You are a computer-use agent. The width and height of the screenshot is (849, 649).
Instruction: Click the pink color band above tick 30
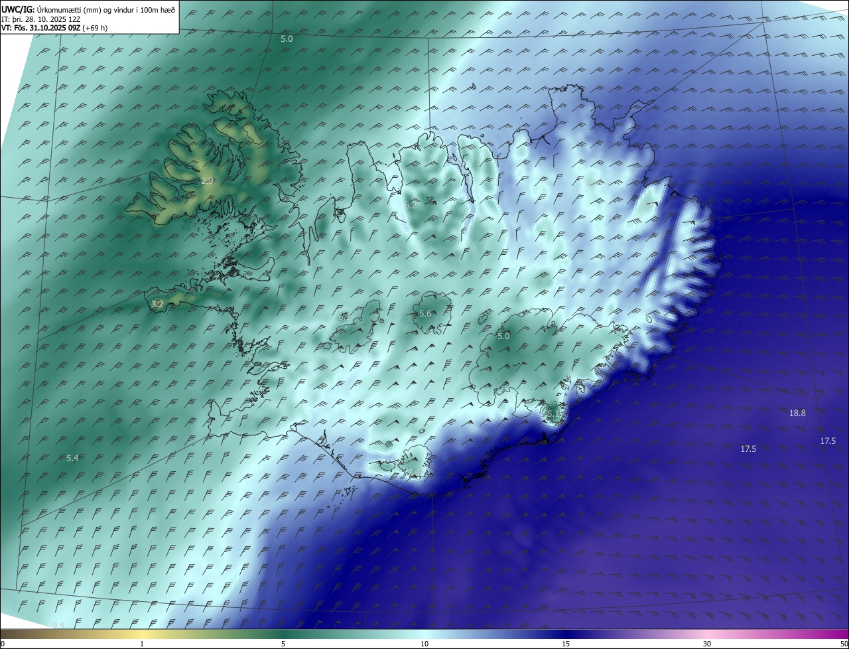707,634
